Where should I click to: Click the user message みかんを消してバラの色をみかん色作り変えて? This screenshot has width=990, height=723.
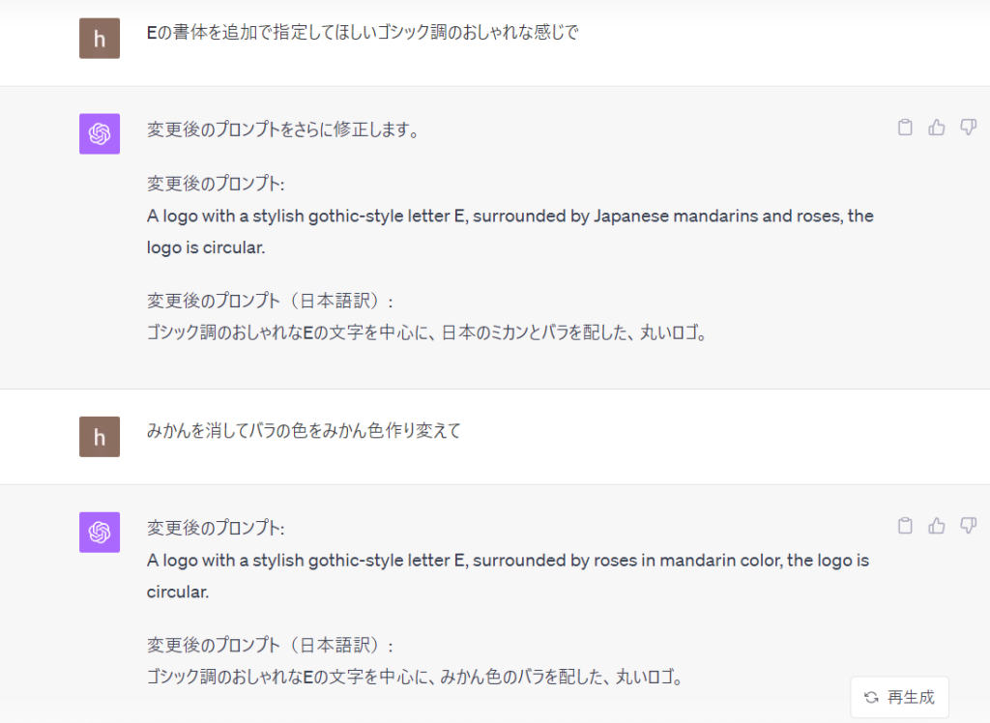(x=304, y=431)
